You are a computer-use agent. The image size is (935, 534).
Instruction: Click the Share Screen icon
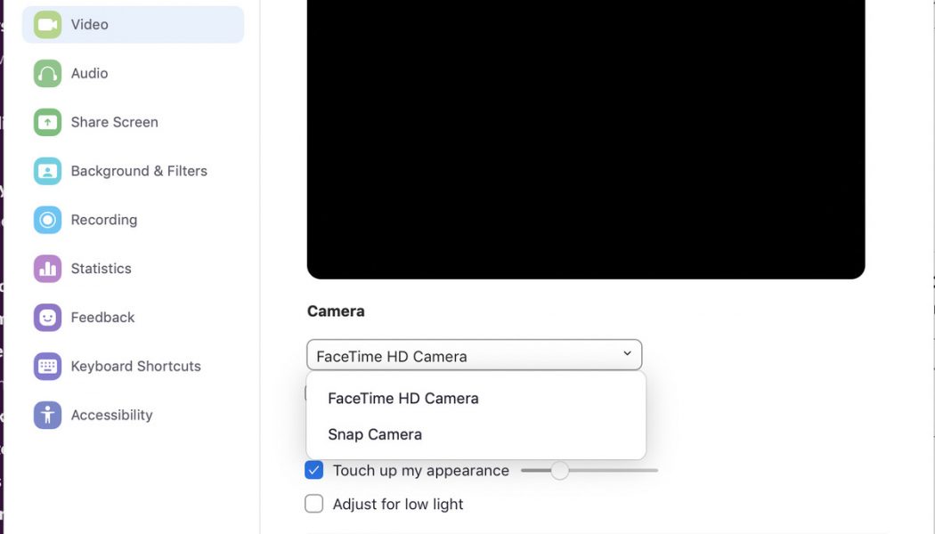47,122
